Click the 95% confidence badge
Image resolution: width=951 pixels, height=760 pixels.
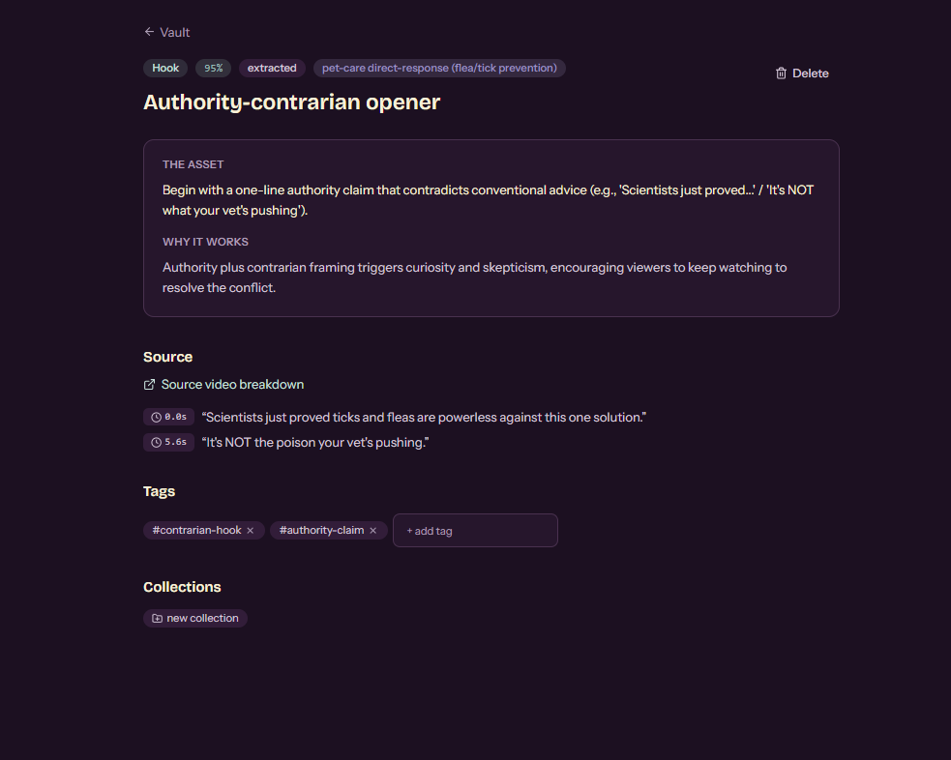point(214,68)
